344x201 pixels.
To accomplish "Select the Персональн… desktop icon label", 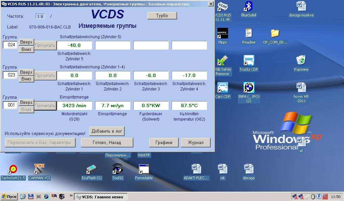I will (118, 155).
